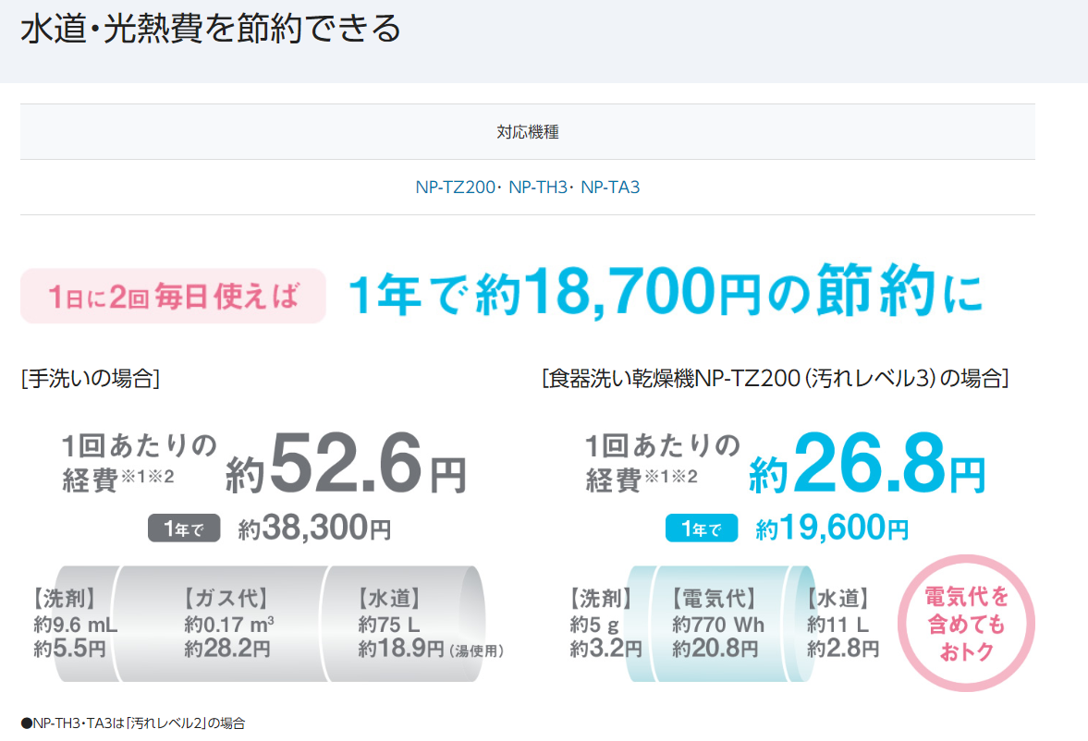Click the 約3.2円 detergent cost
Image resolution: width=1088 pixels, height=741 pixels.
pos(605,649)
